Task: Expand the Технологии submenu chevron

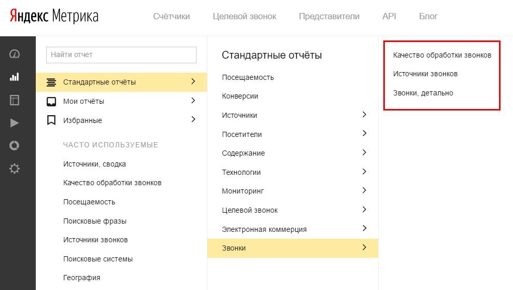Action: pyautogui.click(x=364, y=172)
